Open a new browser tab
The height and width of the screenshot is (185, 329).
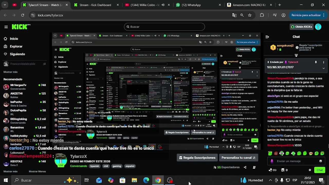pos(279,5)
